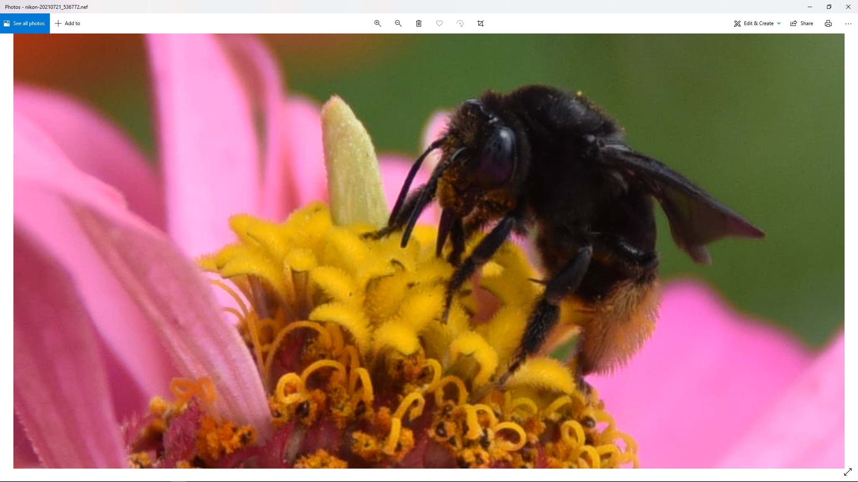Image resolution: width=858 pixels, height=482 pixels.
Task: Expand the Edit & Create chevron
Action: (779, 23)
